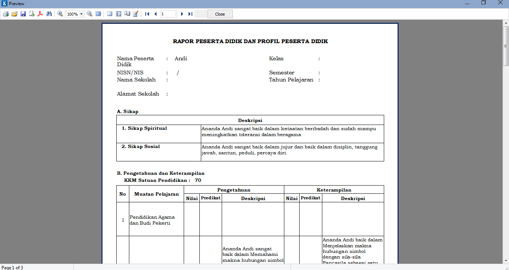Go to the next page

182,14
